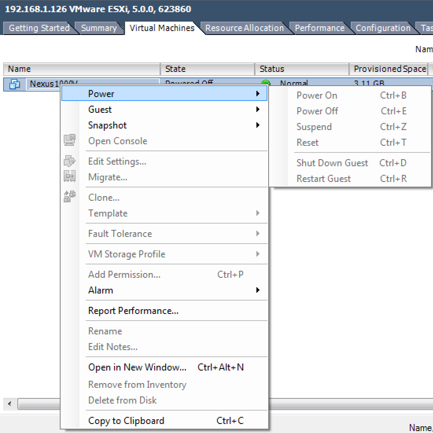Viewport: 433px width, 433px height.
Task: Select Migrate... menu entry
Action: (164, 177)
